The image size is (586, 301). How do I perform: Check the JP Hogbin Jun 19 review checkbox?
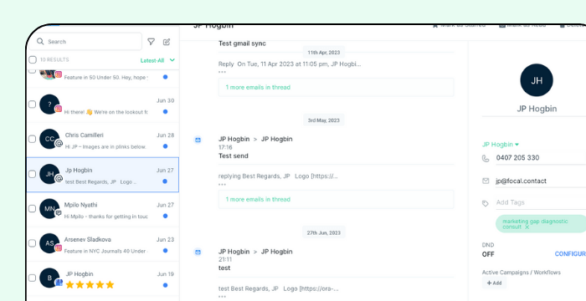pos(32,278)
